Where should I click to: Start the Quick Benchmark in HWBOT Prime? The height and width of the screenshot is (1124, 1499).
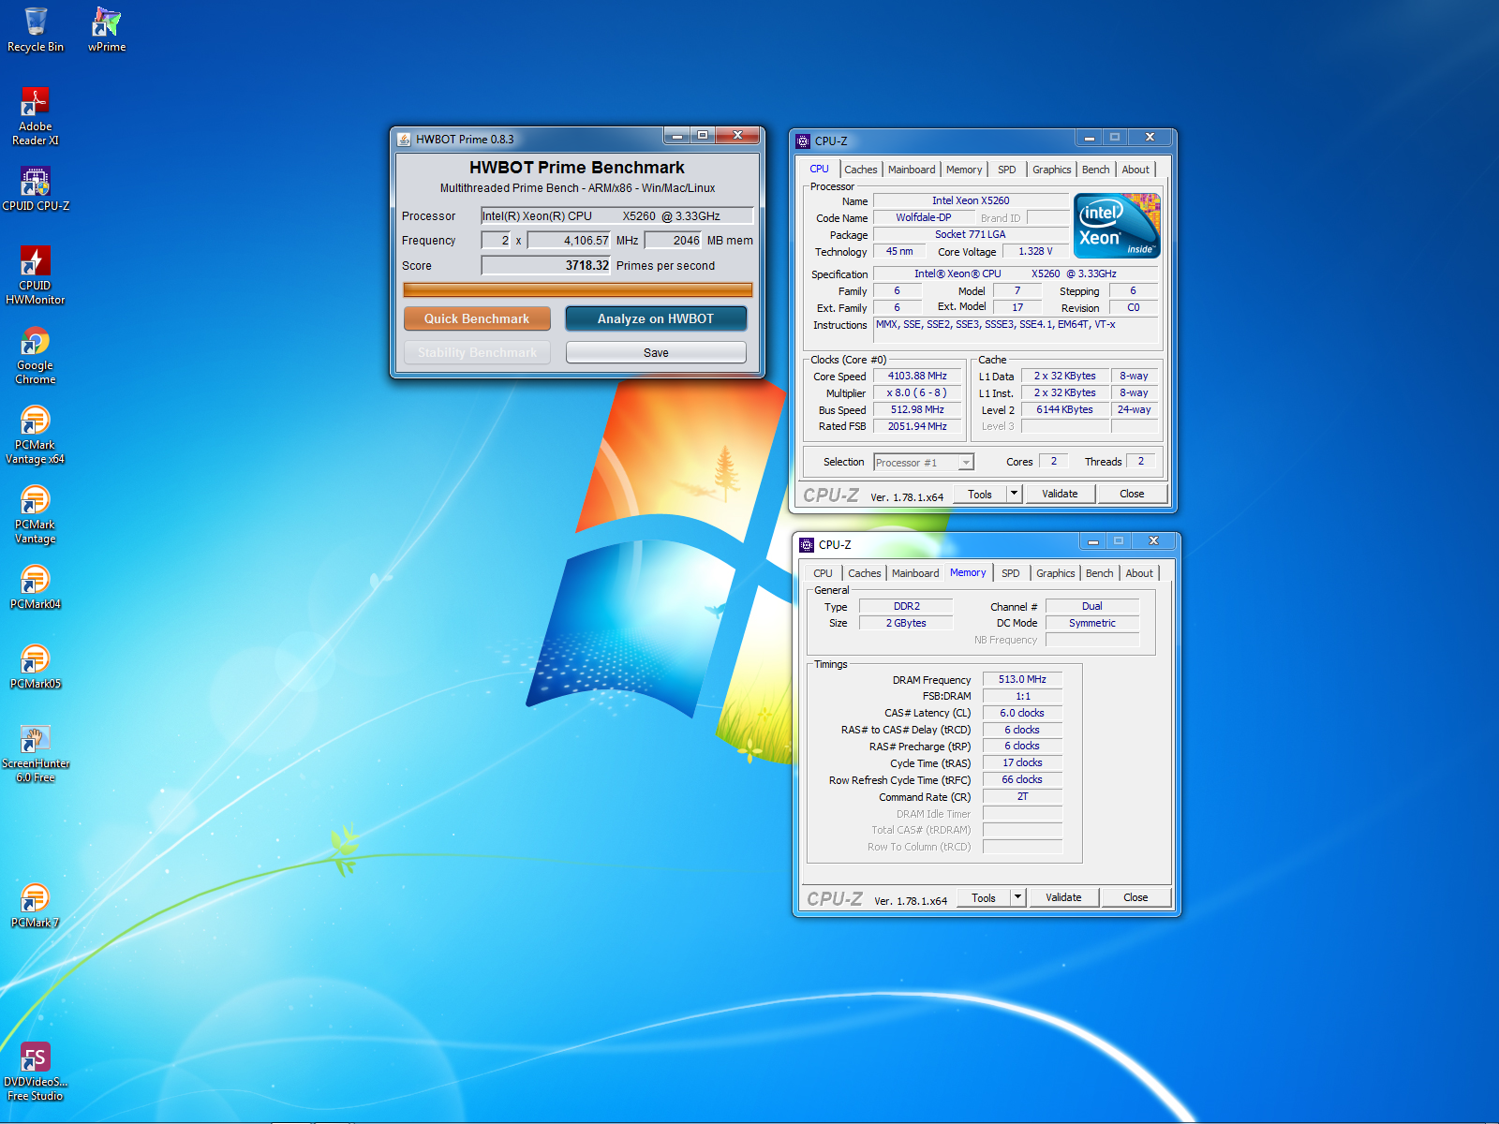[477, 318]
